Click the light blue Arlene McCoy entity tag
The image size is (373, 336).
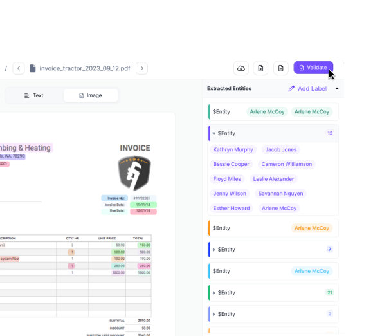click(x=312, y=271)
